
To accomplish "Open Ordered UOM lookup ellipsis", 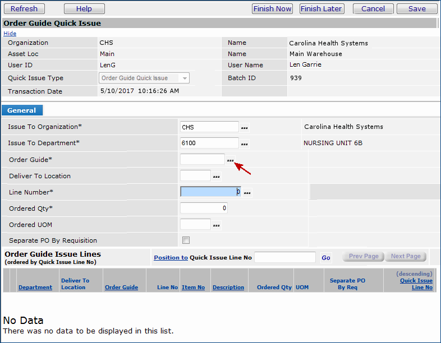I will (216, 225).
